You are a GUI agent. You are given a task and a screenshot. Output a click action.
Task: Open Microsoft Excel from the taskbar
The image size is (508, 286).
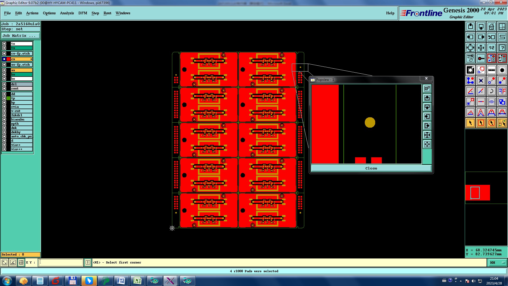click(137, 281)
